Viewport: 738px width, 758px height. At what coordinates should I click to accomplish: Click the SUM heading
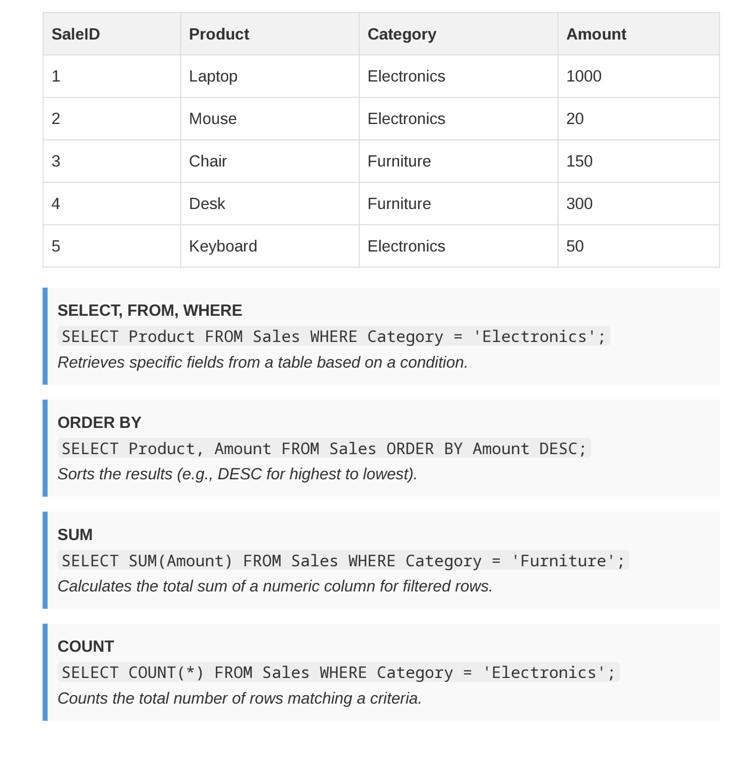[x=75, y=535]
